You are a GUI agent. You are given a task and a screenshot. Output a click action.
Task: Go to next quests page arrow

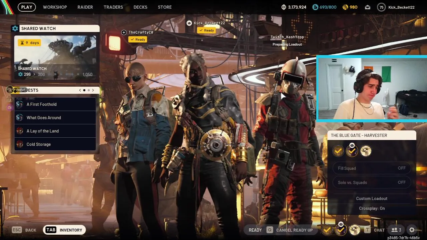pos(93,90)
